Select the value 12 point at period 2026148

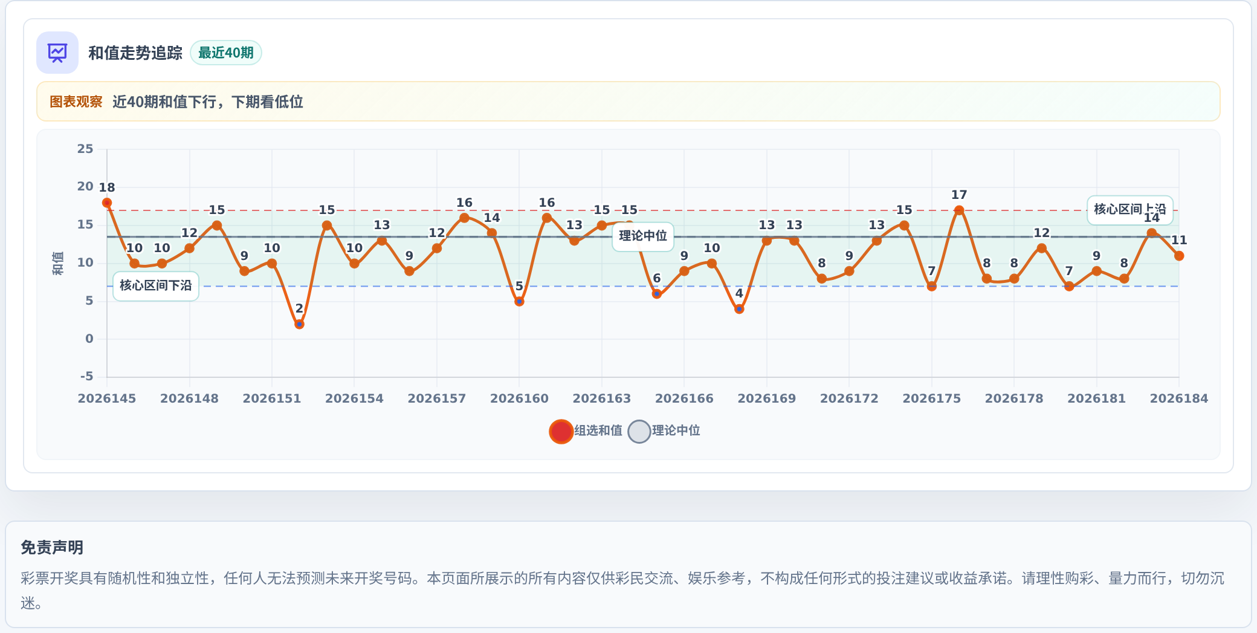189,248
